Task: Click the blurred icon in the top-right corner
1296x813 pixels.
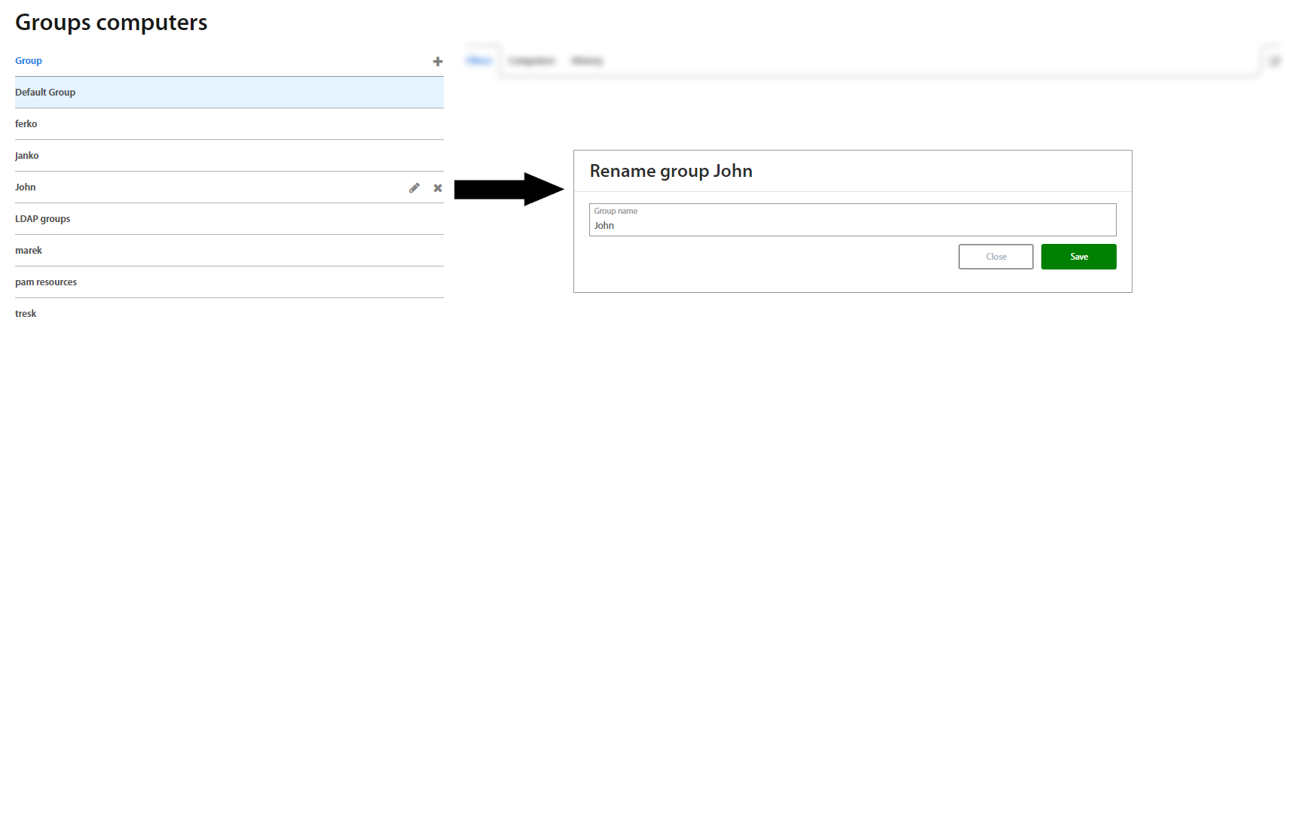Action: (1274, 62)
